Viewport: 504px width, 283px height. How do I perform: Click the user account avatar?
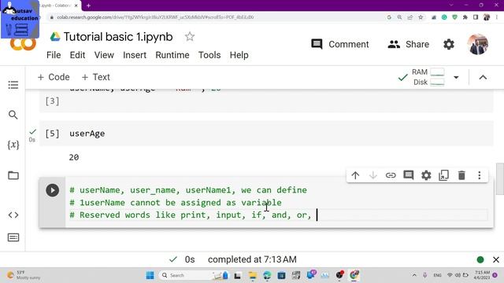(x=478, y=44)
